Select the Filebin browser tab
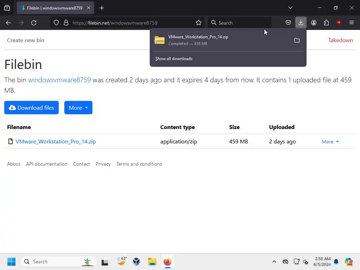Screen dimensions: 360x270 [x=55, y=8]
